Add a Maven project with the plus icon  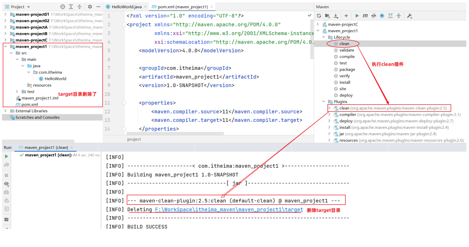click(x=346, y=16)
